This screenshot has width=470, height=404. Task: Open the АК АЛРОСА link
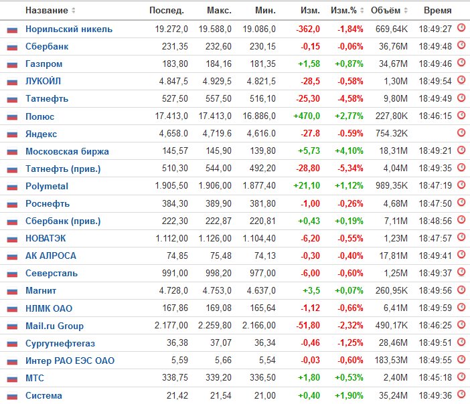51,256
